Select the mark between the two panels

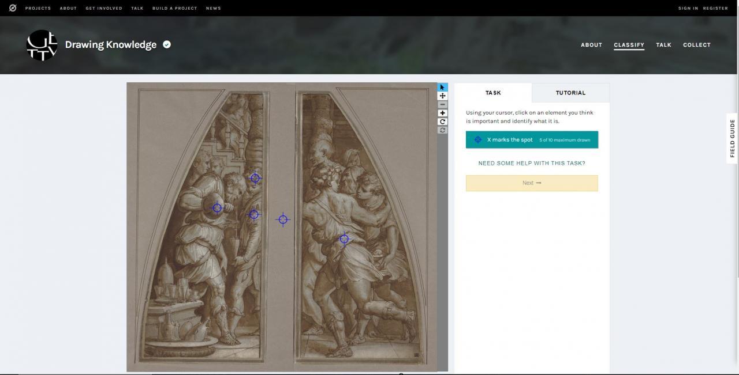[283, 219]
